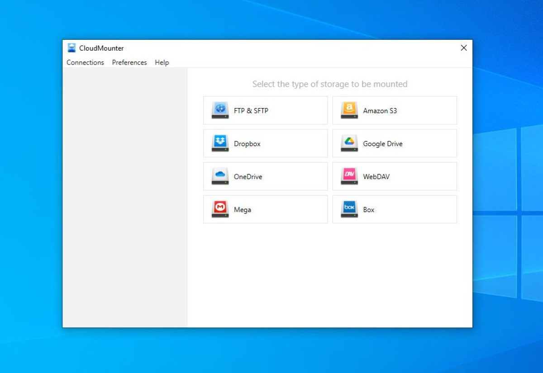The image size is (543, 373).
Task: Click the empty gray connections sidebar
Action: click(x=125, y=197)
